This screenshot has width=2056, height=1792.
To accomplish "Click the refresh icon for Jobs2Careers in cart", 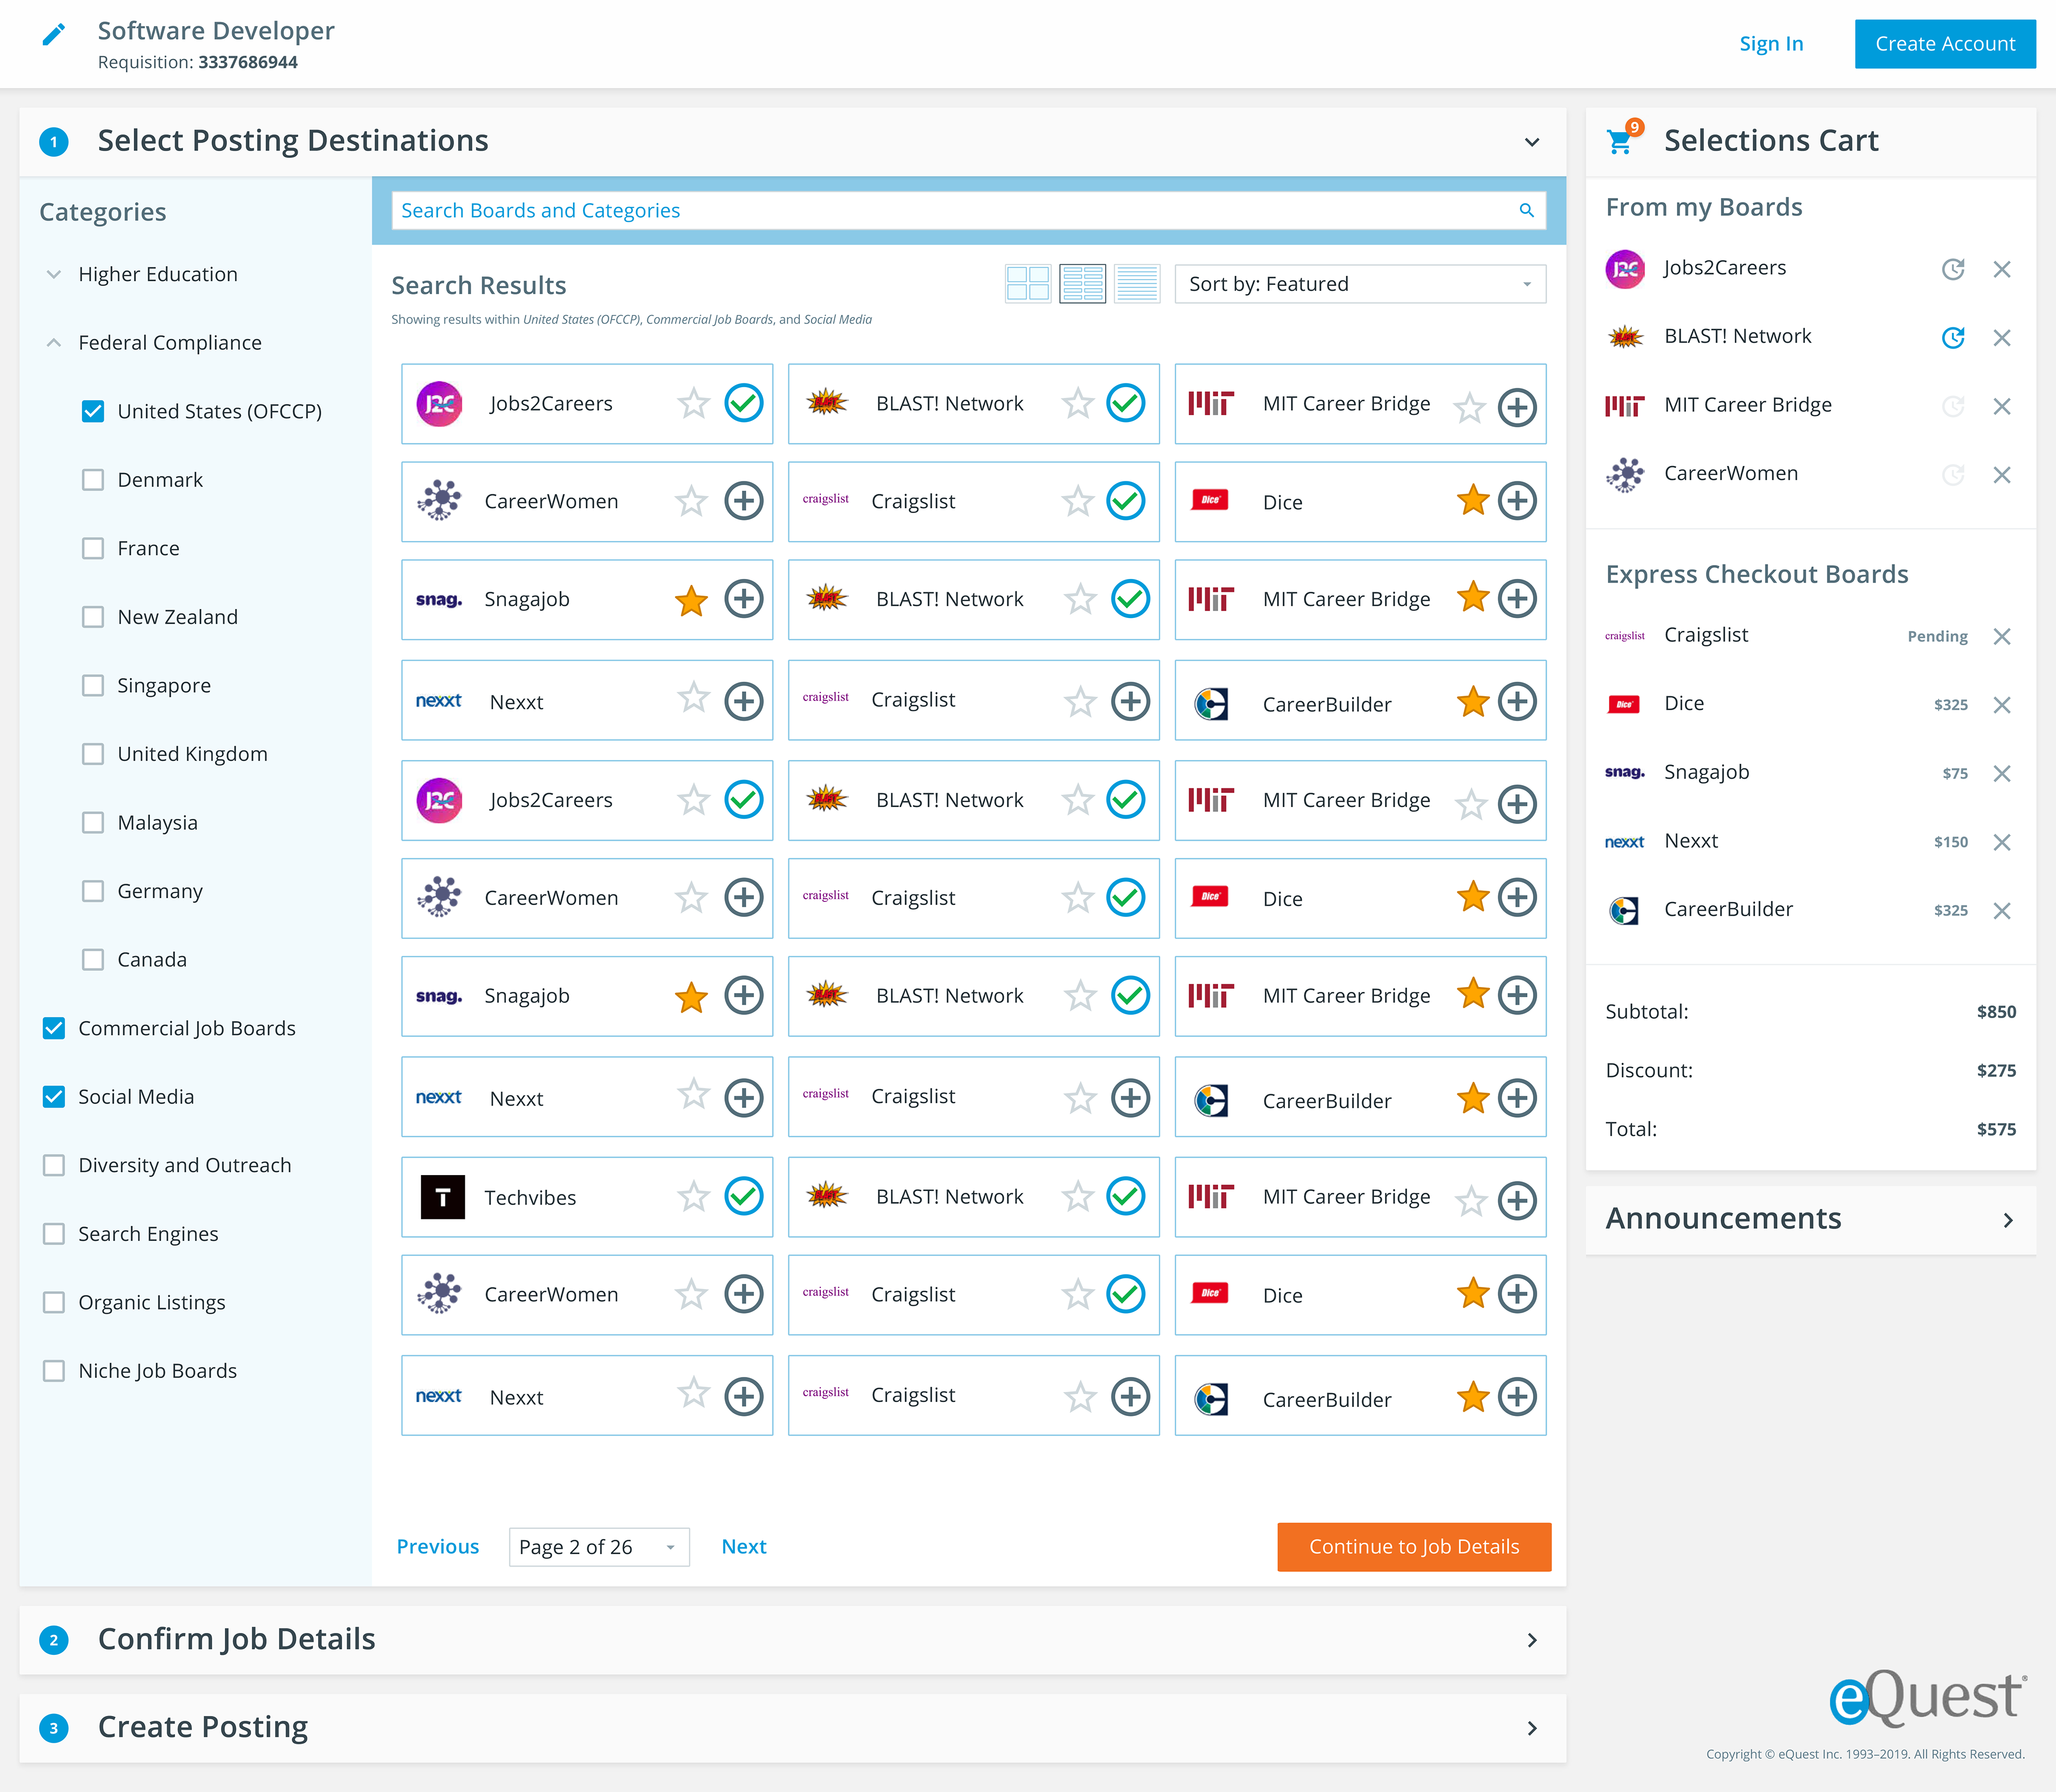I will (x=1953, y=269).
